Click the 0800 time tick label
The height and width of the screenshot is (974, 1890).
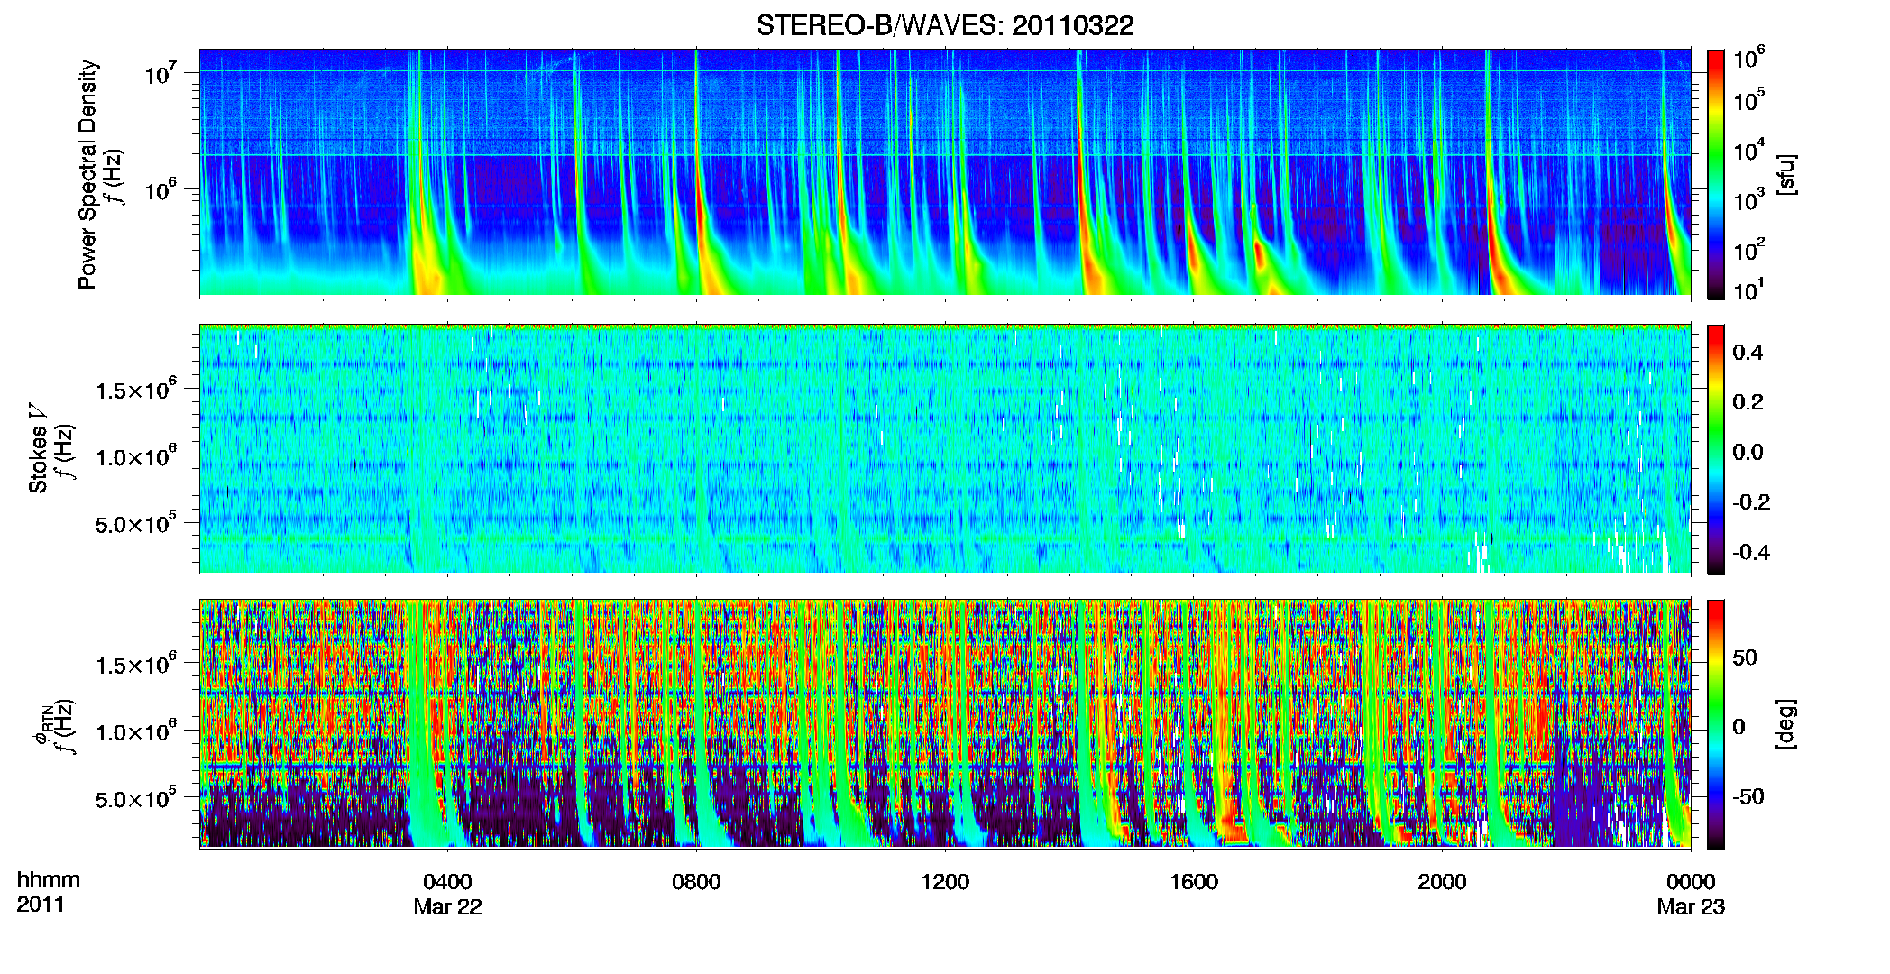click(696, 881)
